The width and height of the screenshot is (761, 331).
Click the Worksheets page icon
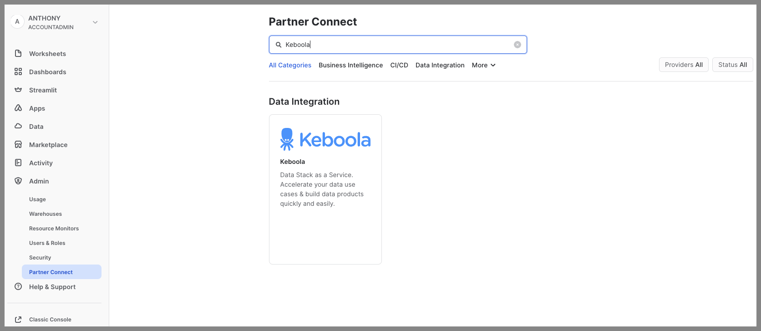coord(18,53)
